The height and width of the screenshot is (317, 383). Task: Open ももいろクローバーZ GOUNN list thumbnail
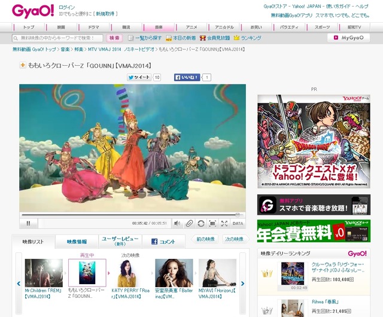click(x=87, y=273)
